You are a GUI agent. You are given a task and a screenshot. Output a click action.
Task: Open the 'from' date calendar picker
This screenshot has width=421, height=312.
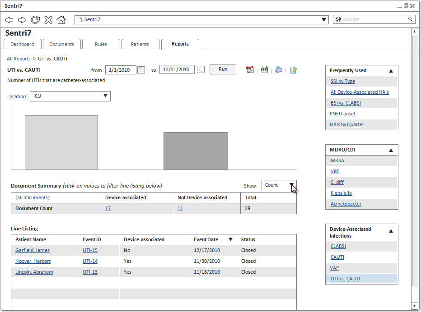(x=141, y=70)
